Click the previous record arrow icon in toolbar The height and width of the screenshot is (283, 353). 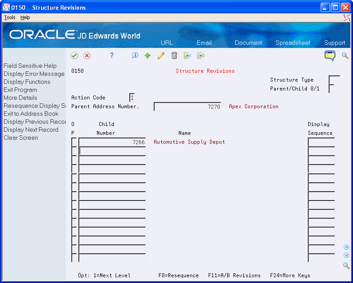187,55
